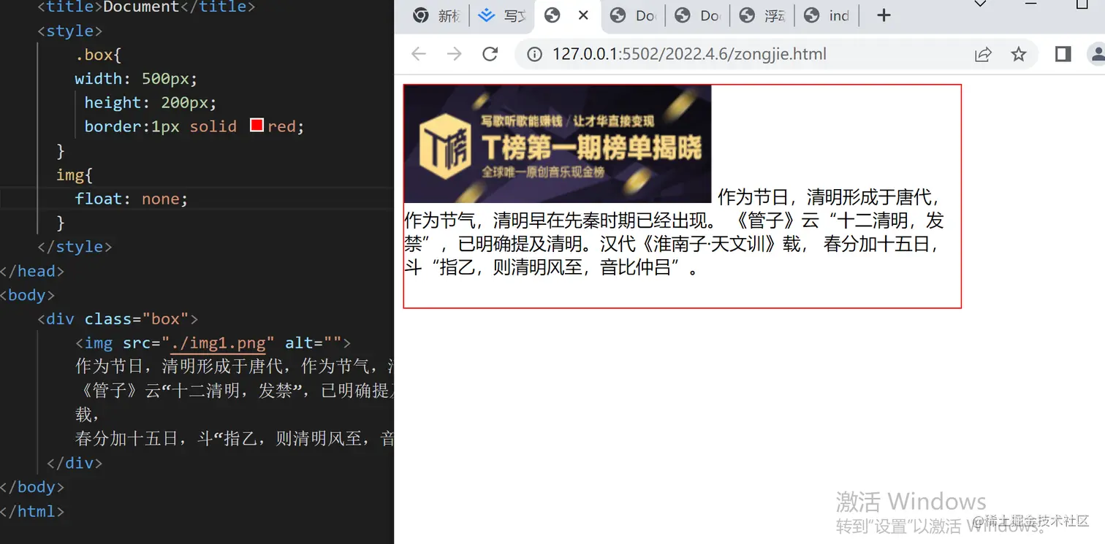This screenshot has height=544, width=1105.
Task: Click the <div class="box"> line
Action: tap(118, 319)
